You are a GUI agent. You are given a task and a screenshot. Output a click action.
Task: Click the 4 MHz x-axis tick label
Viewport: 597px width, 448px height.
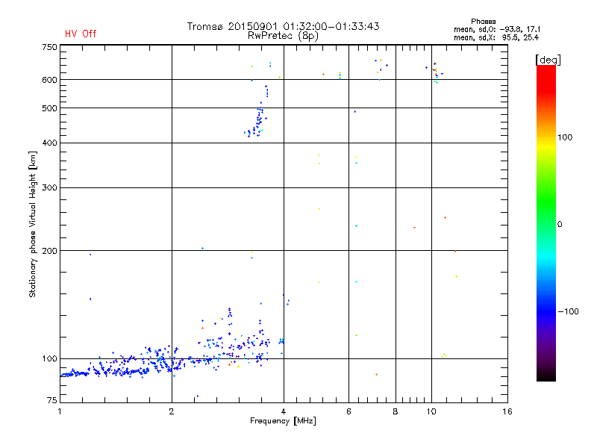pos(284,411)
